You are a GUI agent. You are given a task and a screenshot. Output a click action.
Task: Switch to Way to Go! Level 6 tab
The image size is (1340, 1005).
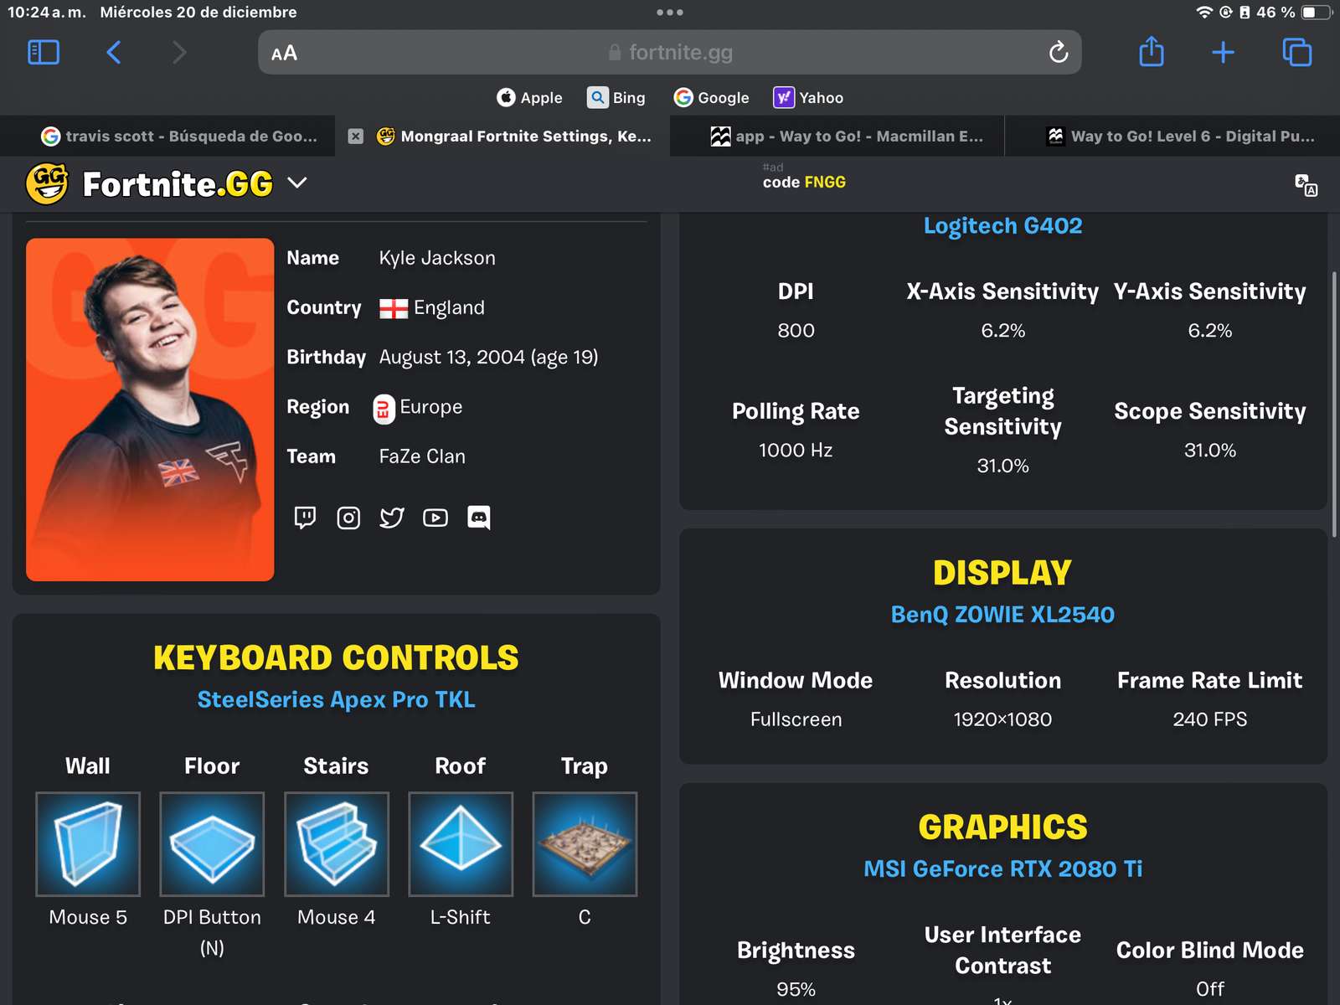tap(1172, 136)
